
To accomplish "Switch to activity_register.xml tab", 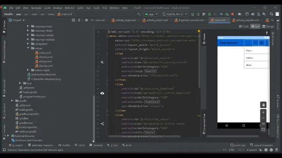I will pos(245,20).
